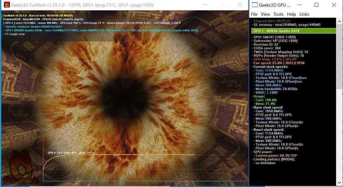Select the green GPU 1 - NVIDIA Quadro K620 header
This screenshot has height=187, width=343.
pyautogui.click(x=294, y=31)
